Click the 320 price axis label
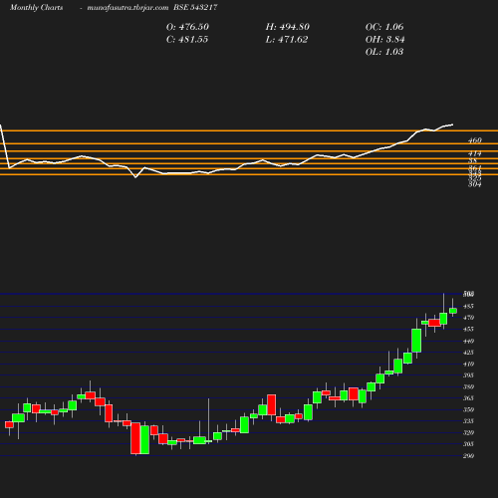Viewport: 498px width, 498px height. click(x=468, y=432)
